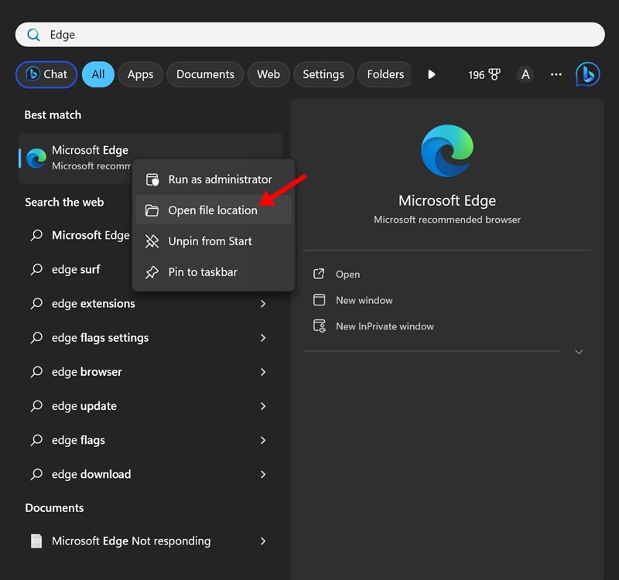Expand more actions chevron in preview pane

579,352
